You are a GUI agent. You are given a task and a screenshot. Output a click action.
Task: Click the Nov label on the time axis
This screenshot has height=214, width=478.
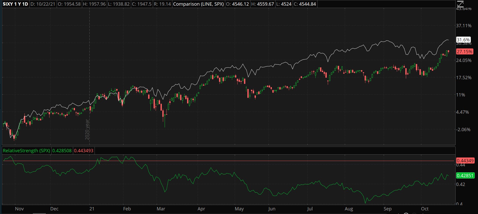[19, 209]
